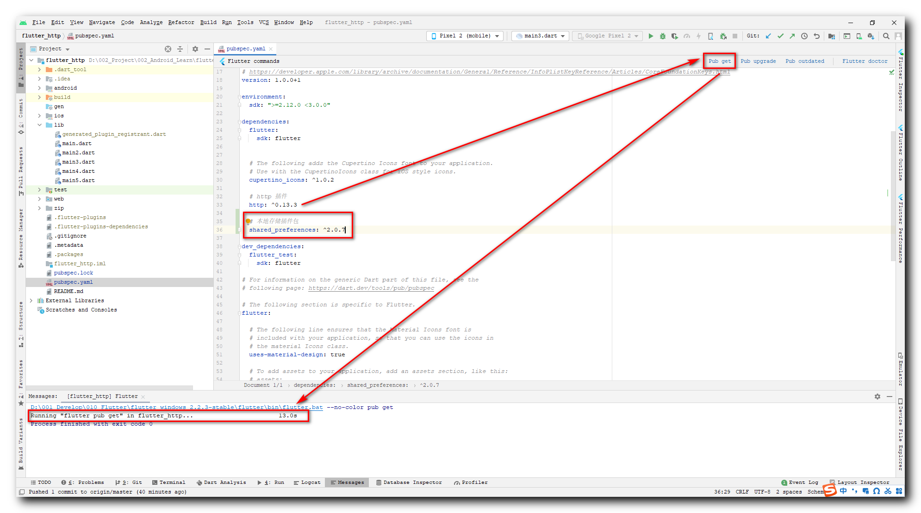This screenshot has height=513, width=921.
Task: Toggle Structure side tool button
Action: tap(21, 324)
